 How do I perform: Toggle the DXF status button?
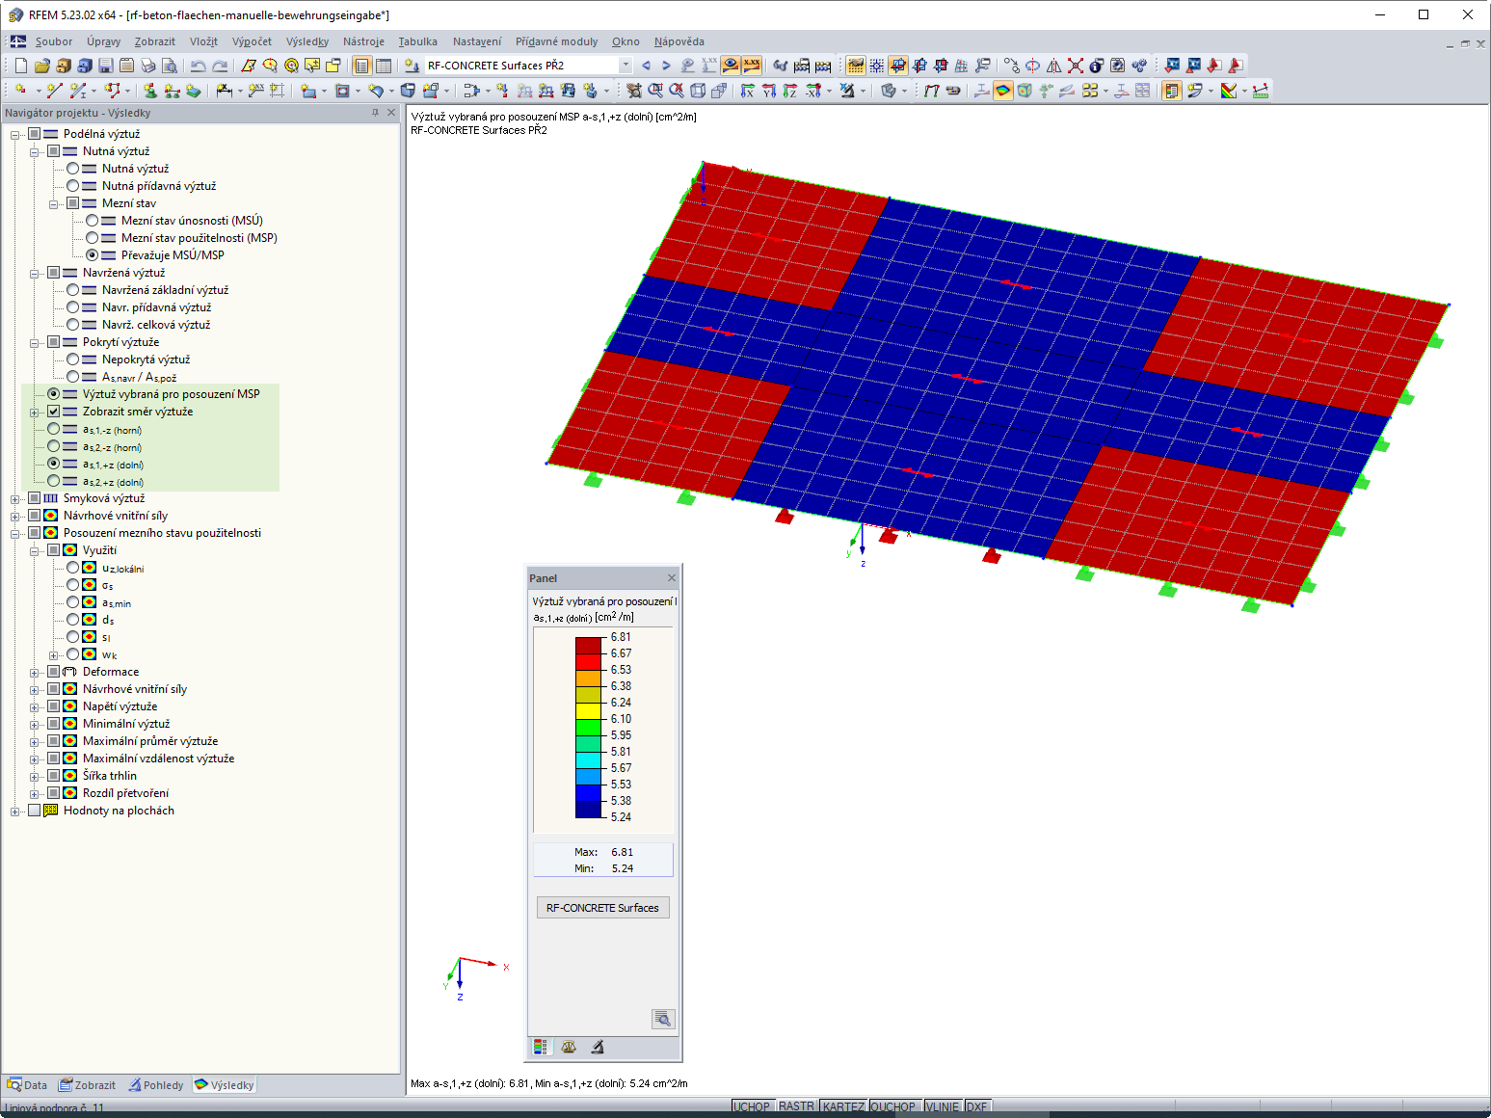(x=977, y=1106)
